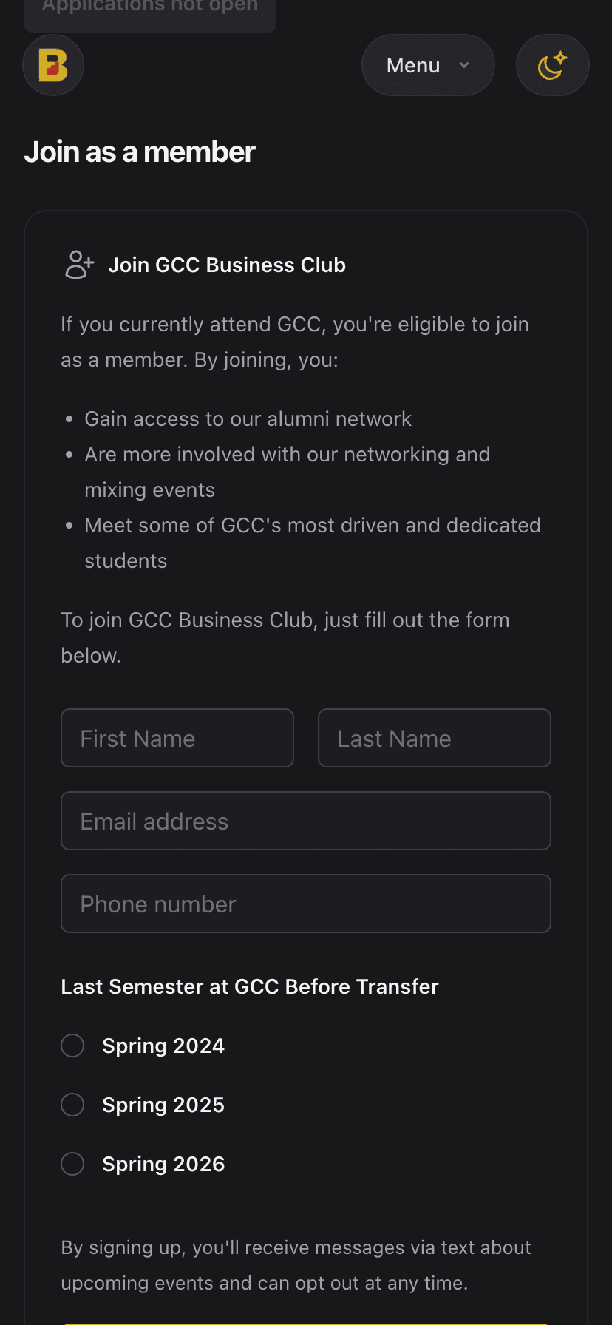Click the "Applications not open" badge
This screenshot has height=1325, width=612.
[x=150, y=9]
